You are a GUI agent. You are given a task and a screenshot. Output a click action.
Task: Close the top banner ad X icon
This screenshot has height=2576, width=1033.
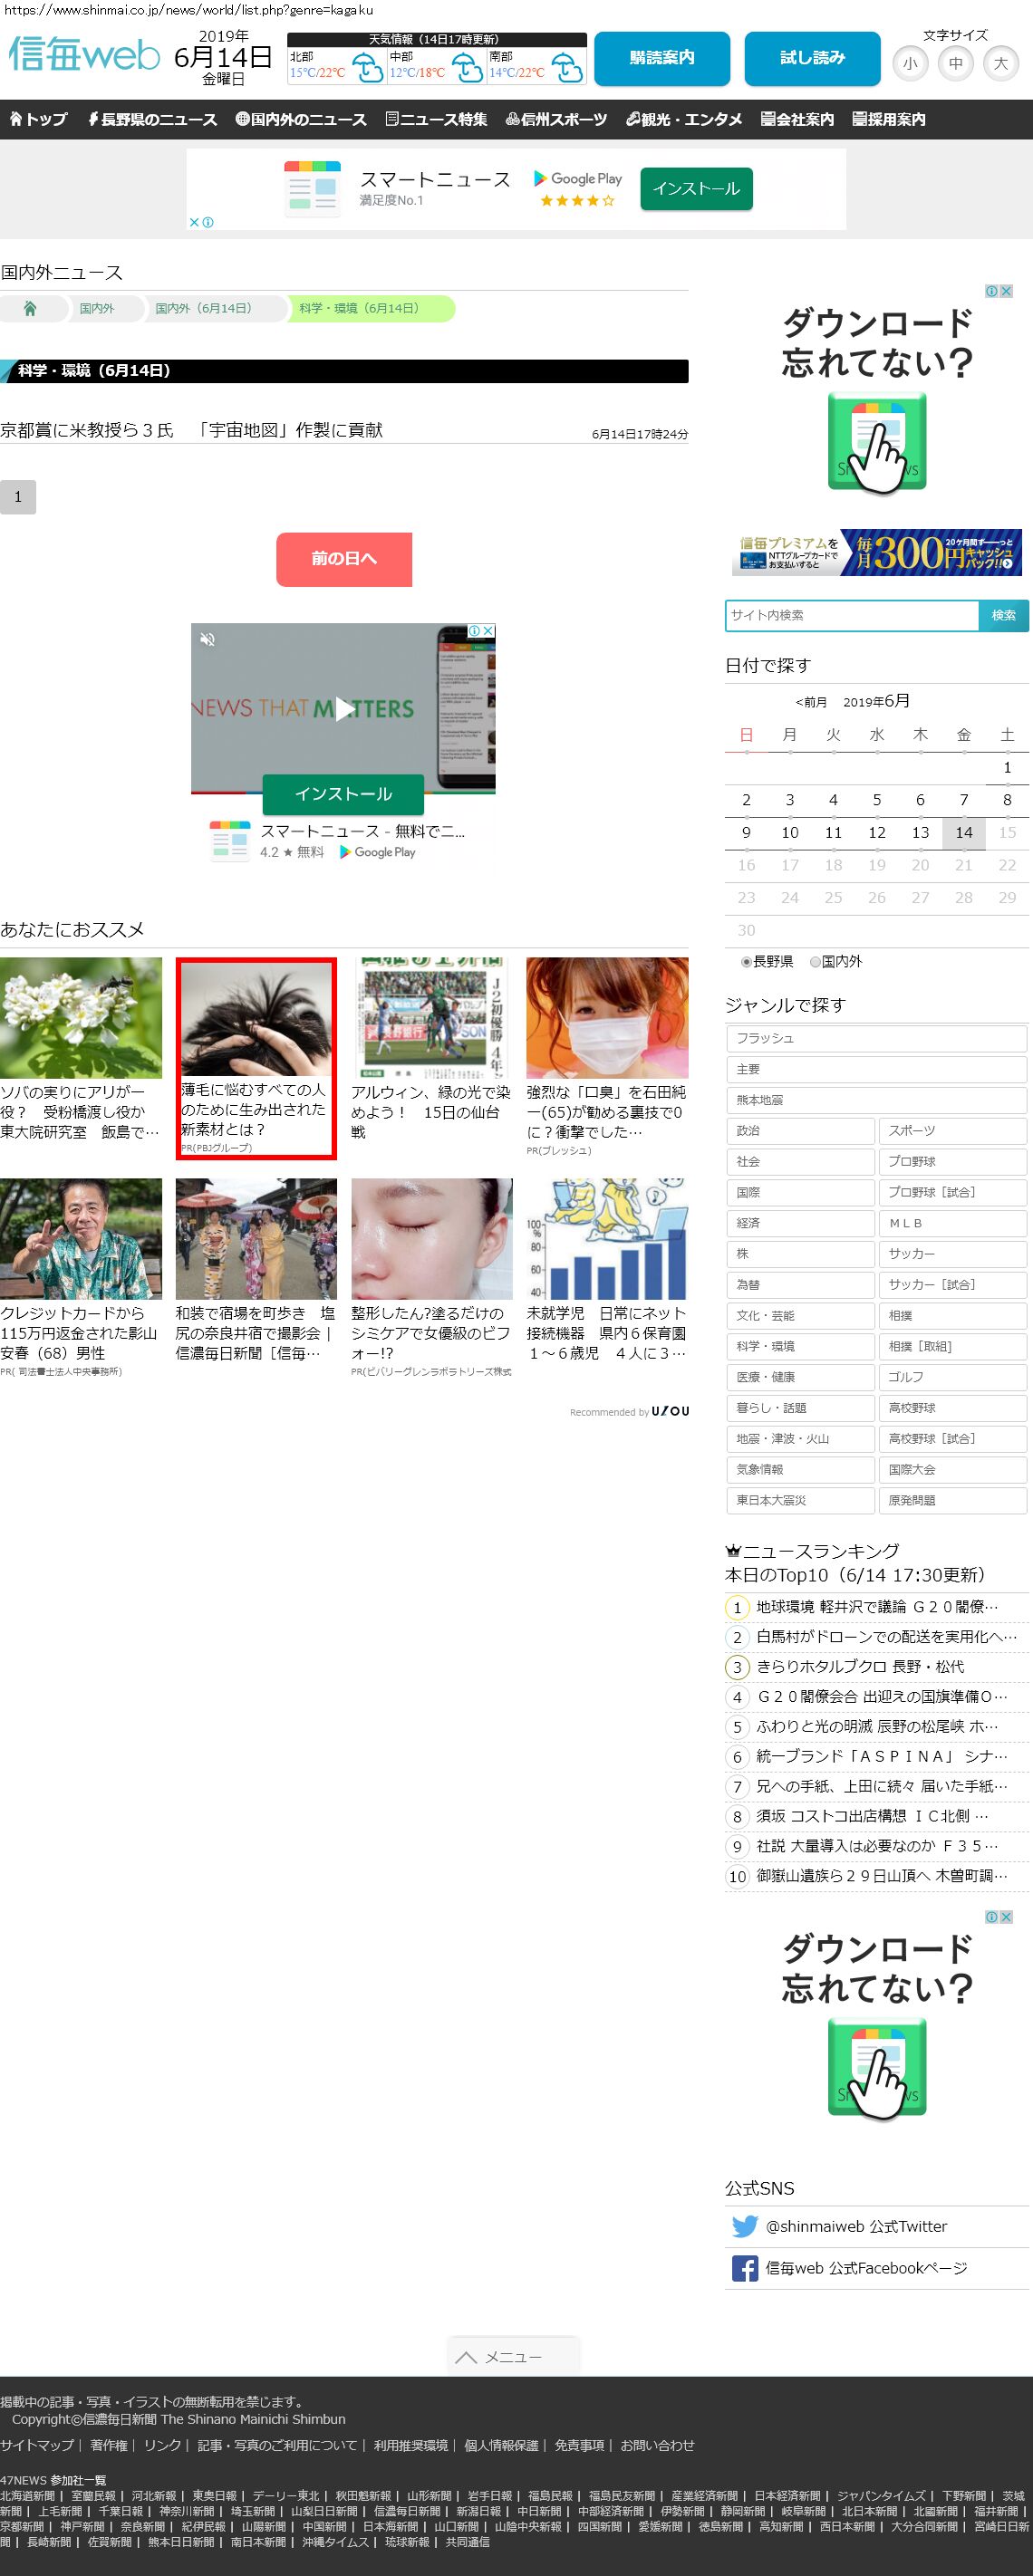tap(194, 223)
